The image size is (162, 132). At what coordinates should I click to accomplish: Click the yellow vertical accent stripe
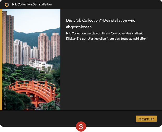1,60
